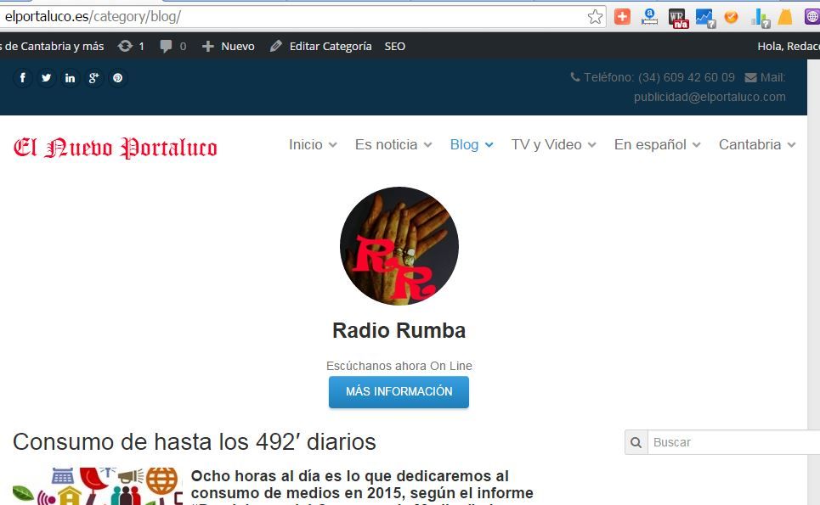Click the magnifier search icon beside Buscar

click(636, 442)
